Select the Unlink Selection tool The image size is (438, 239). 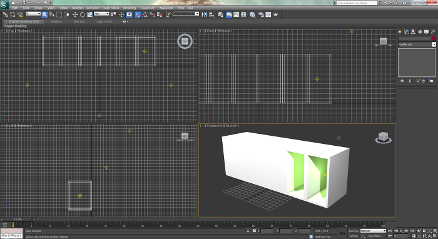coord(13,14)
